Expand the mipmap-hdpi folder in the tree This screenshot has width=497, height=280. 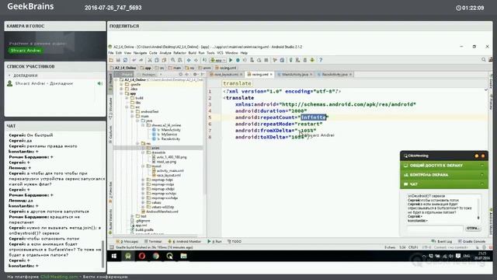pyautogui.click(x=143, y=180)
